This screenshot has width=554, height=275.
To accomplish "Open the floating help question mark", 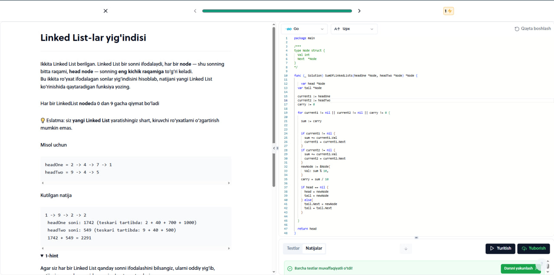I will [x=542, y=265].
